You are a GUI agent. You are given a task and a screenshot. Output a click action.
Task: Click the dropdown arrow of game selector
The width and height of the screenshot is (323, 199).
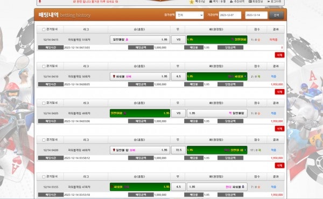(x=201, y=15)
